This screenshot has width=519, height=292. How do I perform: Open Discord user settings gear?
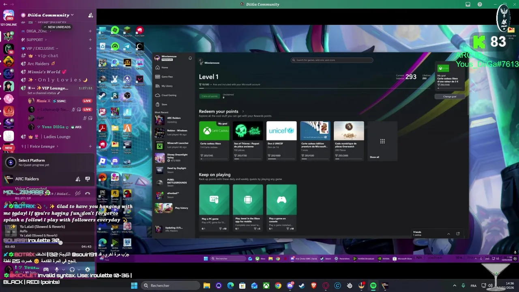tap(88, 269)
